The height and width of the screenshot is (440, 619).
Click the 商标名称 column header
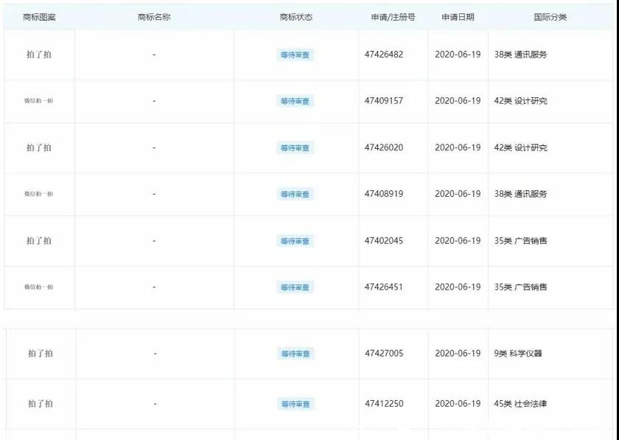pyautogui.click(x=154, y=17)
